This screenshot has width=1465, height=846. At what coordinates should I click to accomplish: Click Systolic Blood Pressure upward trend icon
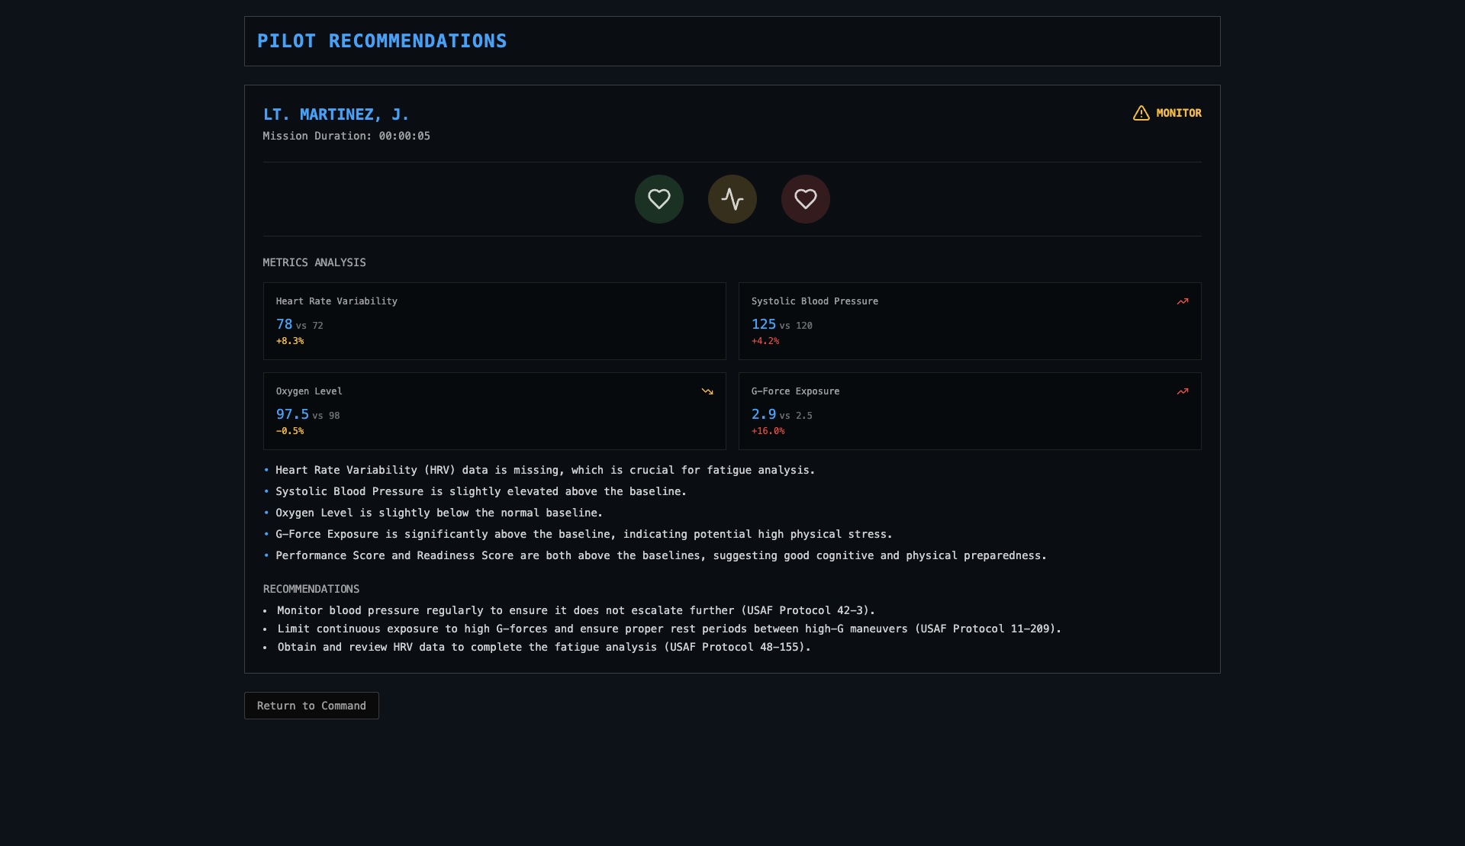1182,301
